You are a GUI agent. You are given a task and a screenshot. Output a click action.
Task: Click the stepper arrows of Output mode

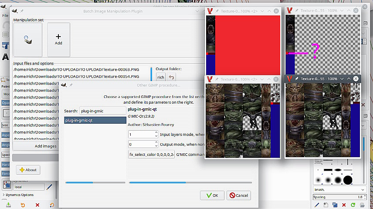[156, 144]
